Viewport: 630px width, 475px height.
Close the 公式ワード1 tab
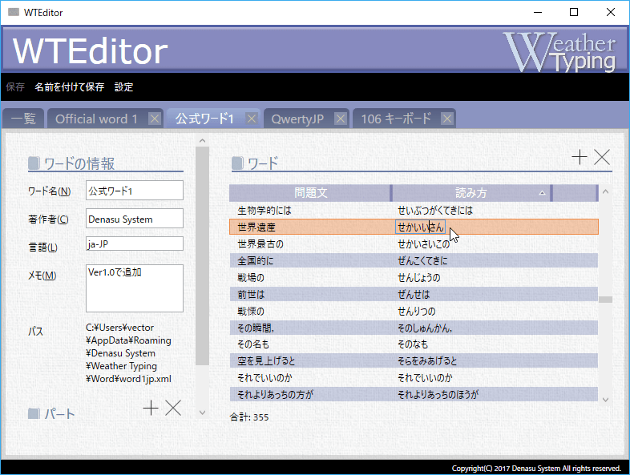(252, 119)
